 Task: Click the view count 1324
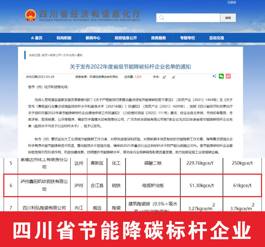tap(138, 77)
